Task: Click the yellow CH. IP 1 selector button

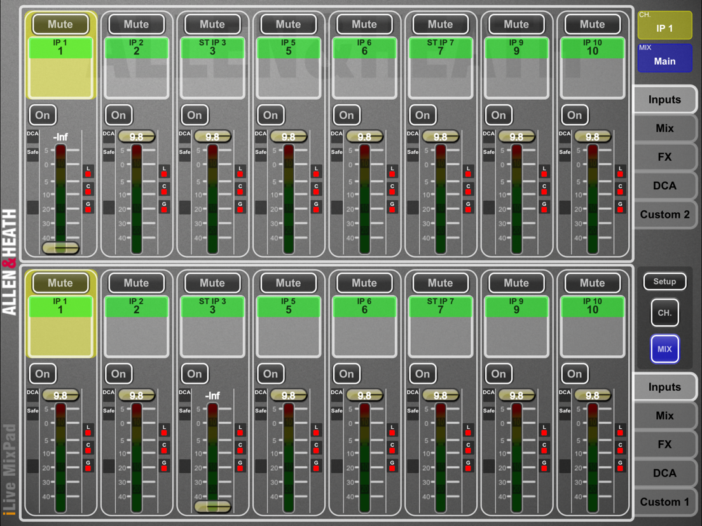Action: tap(664, 25)
